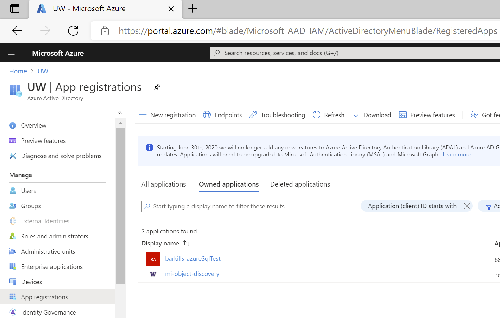Refresh the app registrations list
Screen dimensions: 500x318
click(x=329, y=115)
